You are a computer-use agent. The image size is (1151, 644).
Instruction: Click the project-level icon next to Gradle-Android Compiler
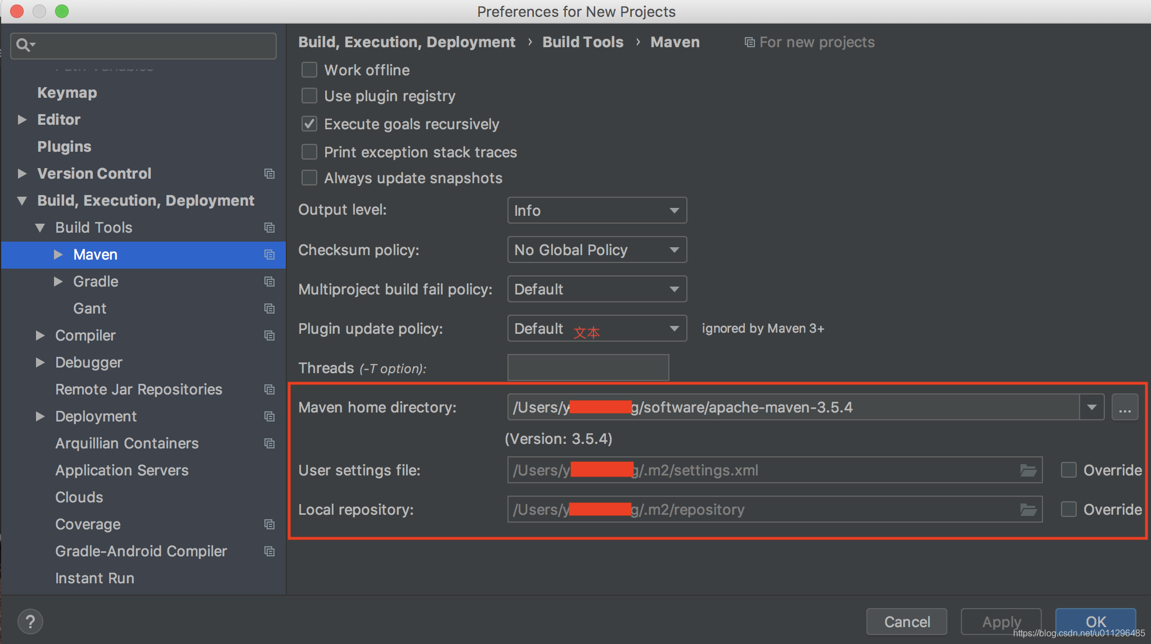point(269,551)
